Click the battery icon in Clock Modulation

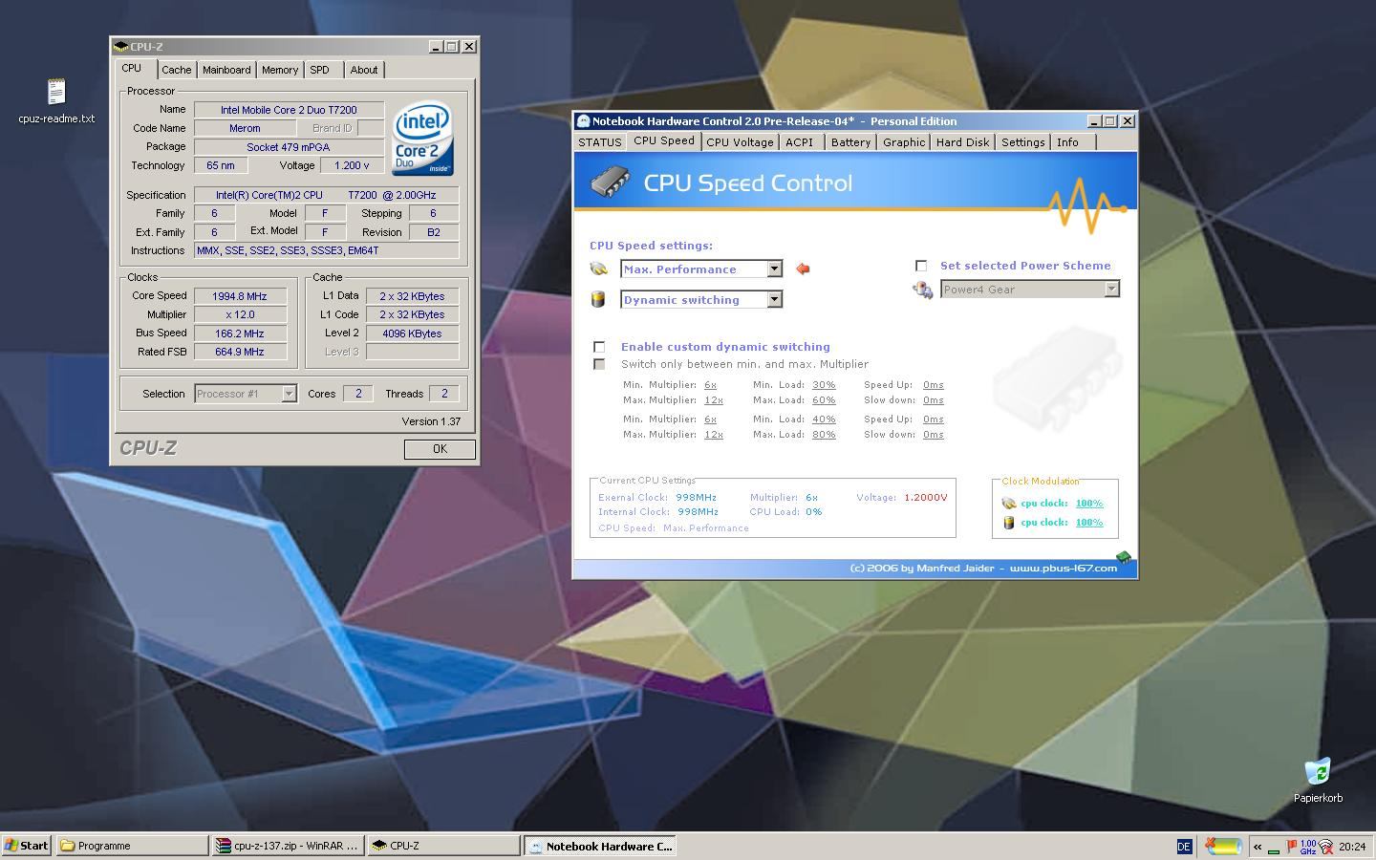click(1008, 523)
